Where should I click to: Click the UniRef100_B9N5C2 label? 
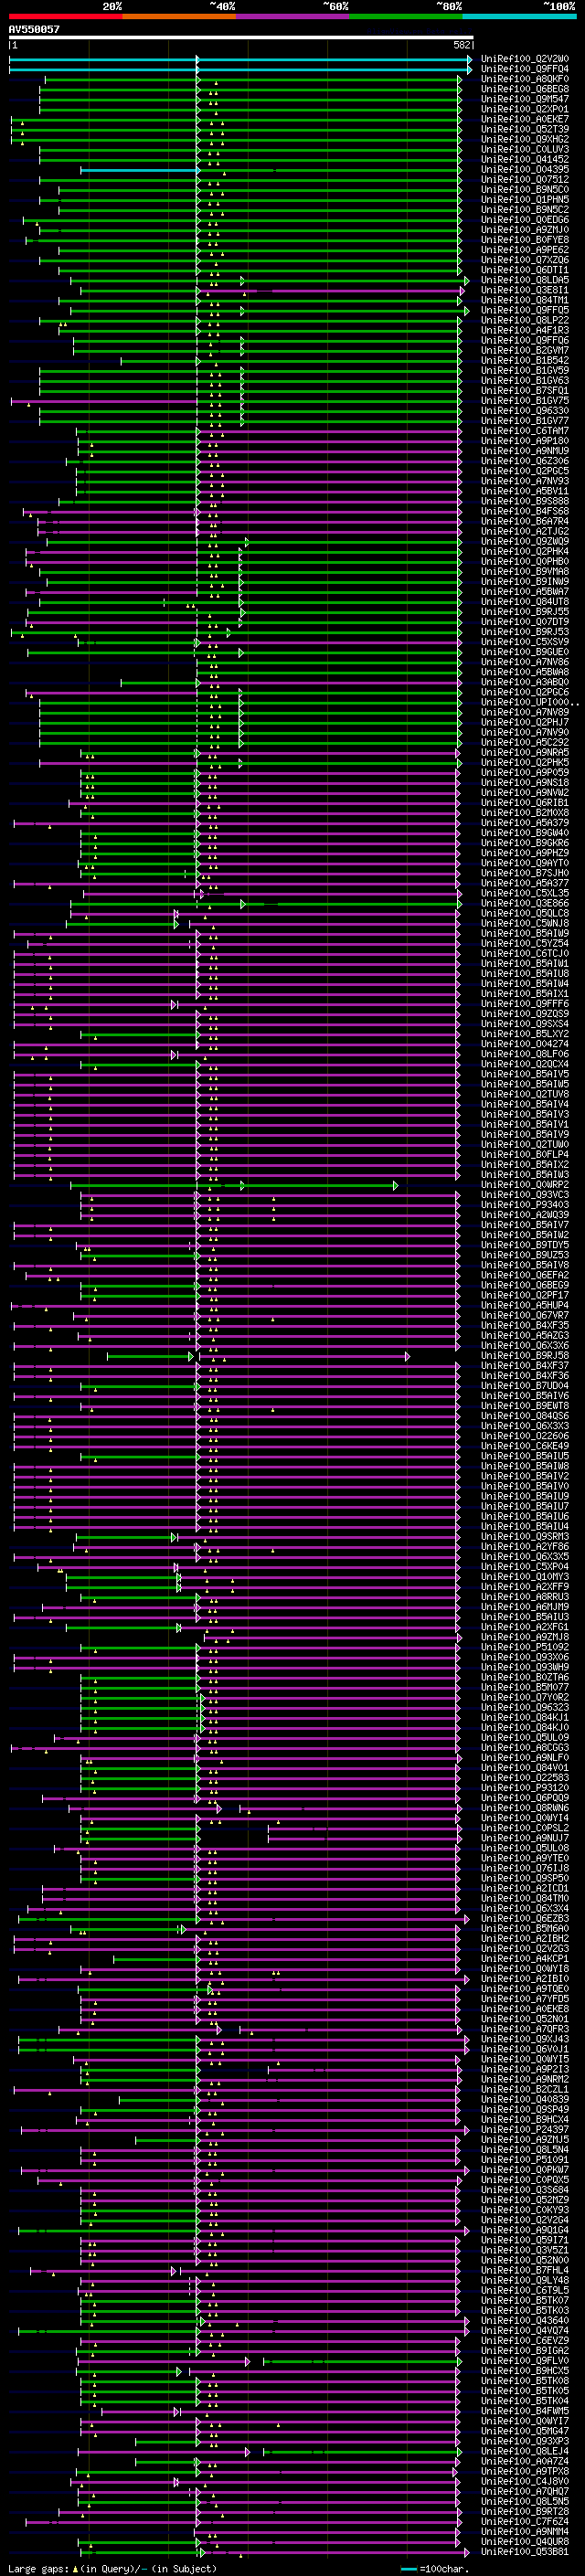(x=525, y=209)
